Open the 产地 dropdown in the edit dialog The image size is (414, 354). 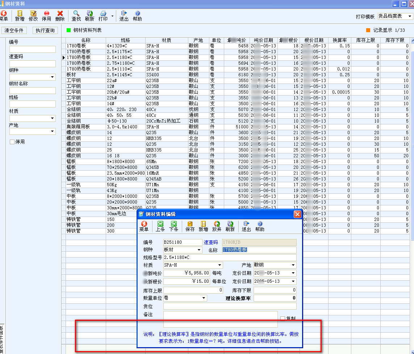click(293, 265)
